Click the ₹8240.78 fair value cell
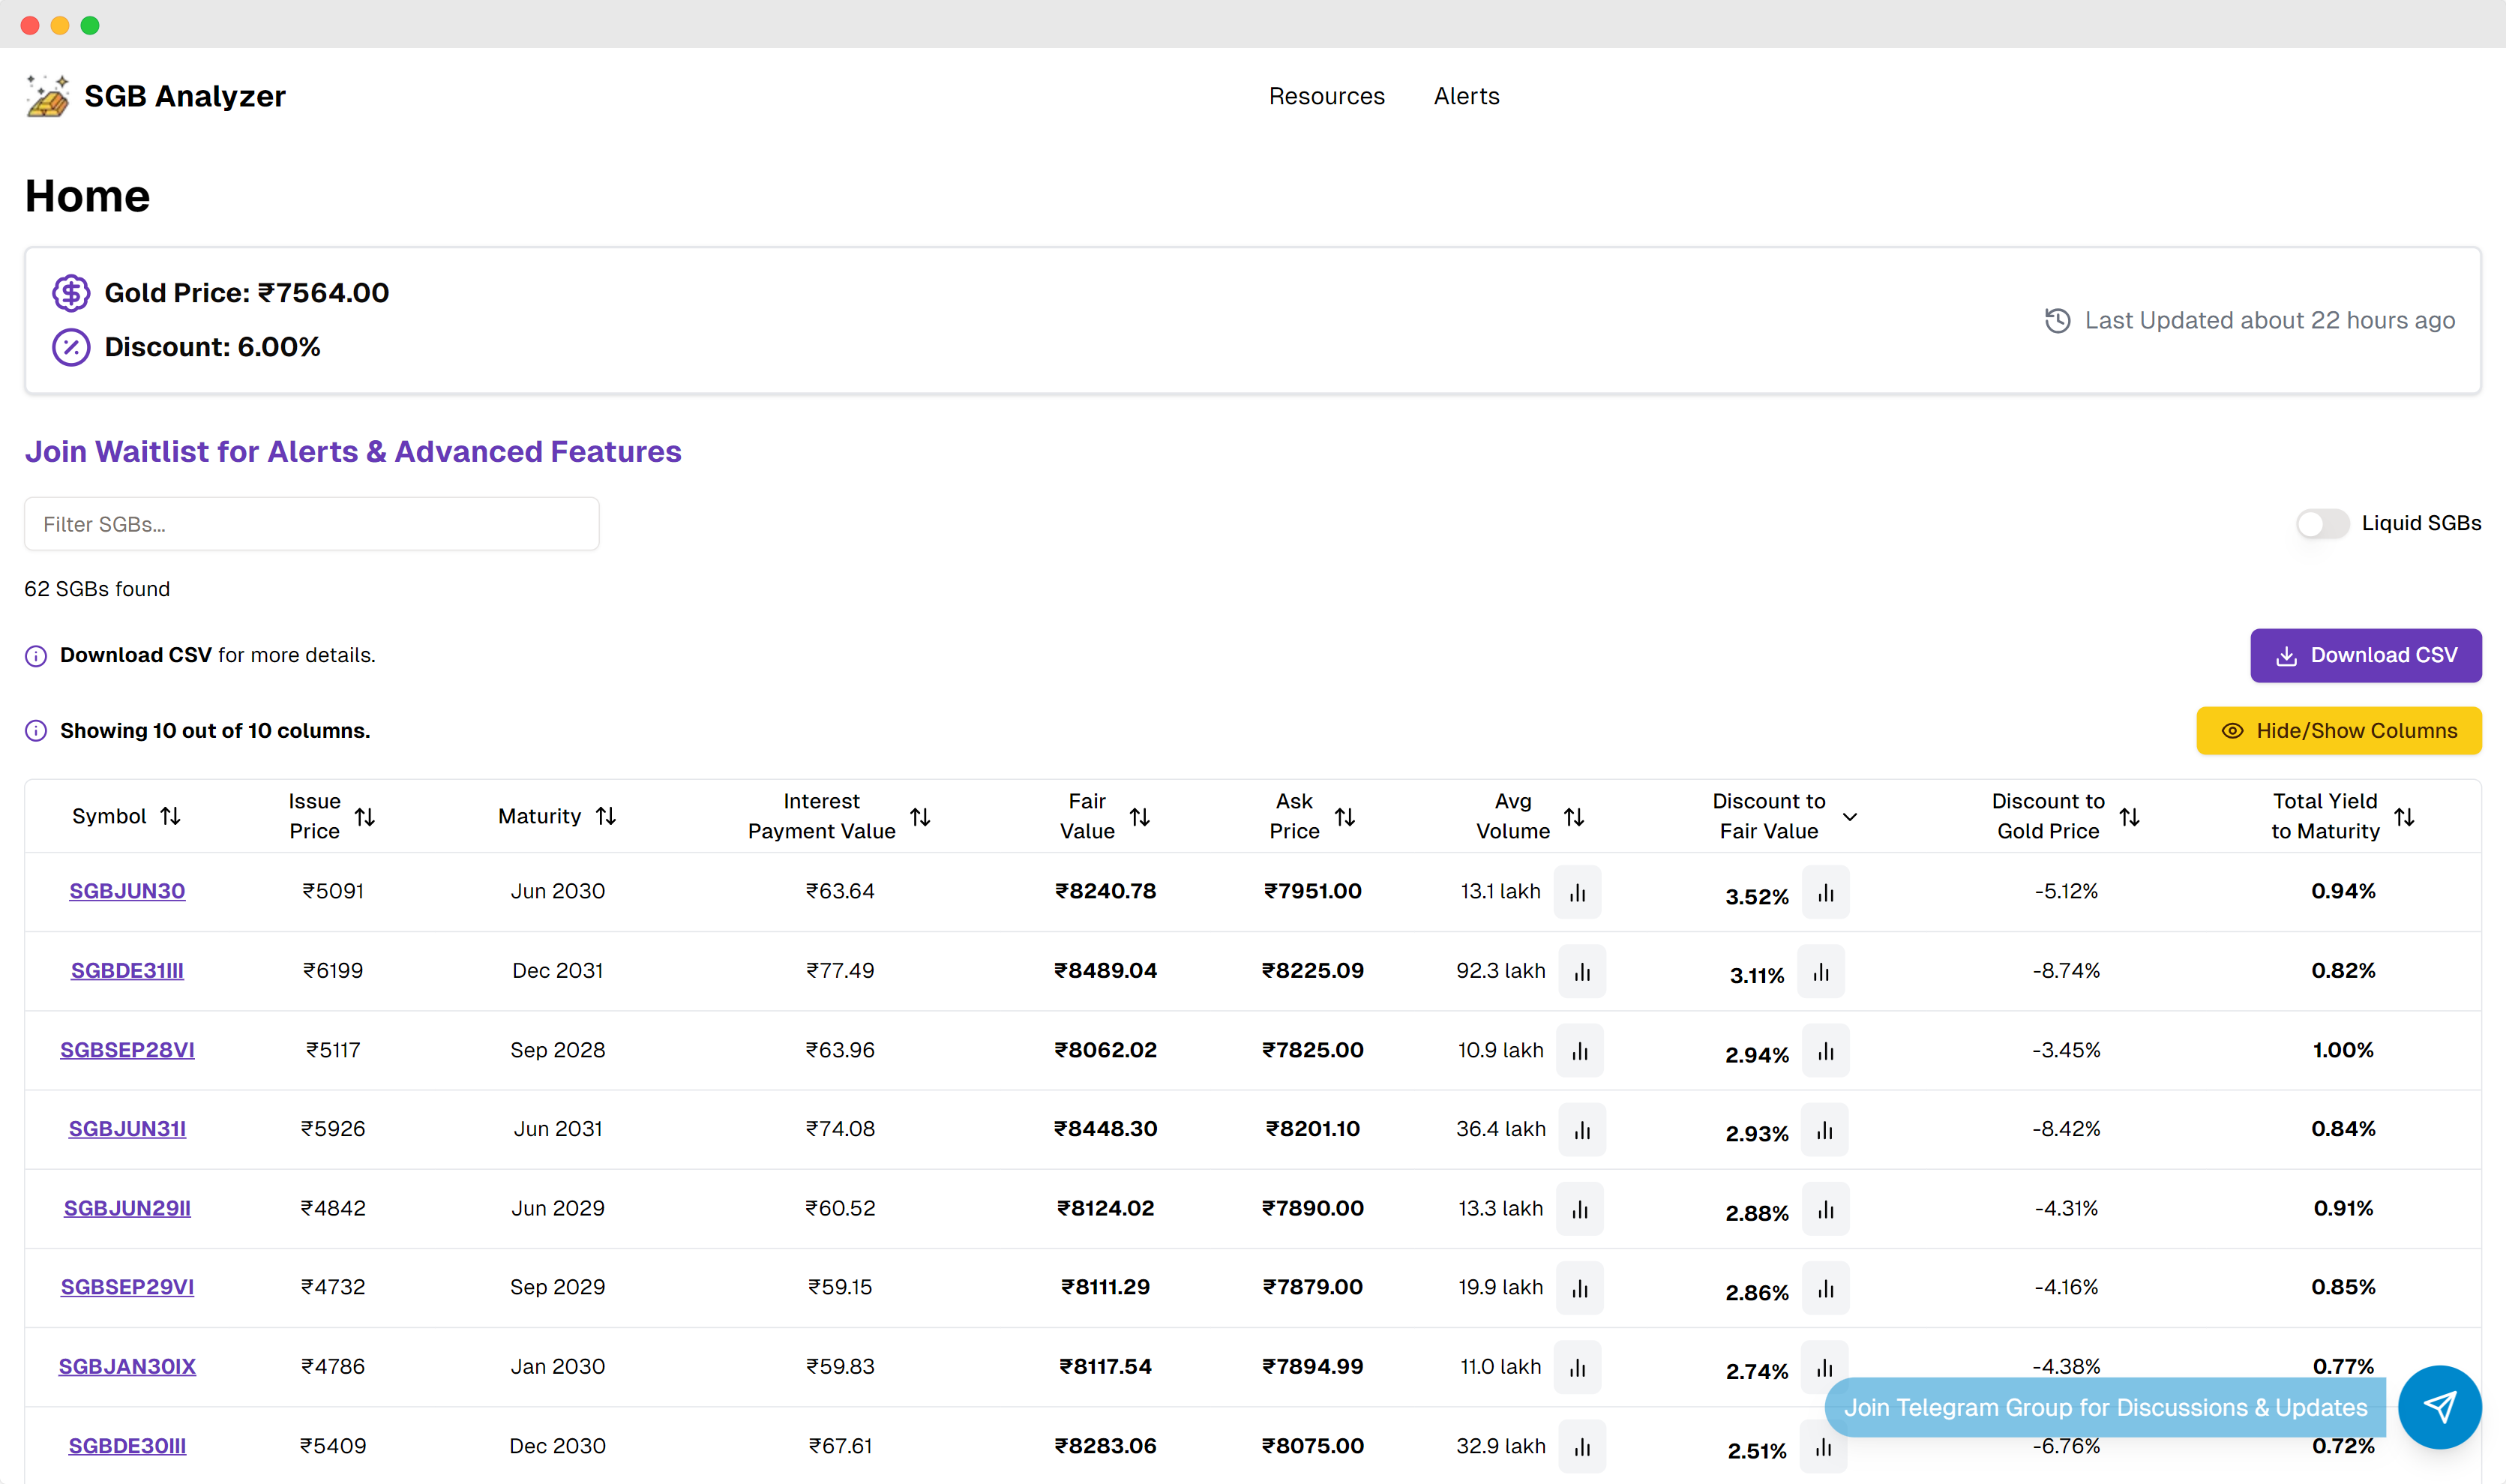Image resolution: width=2506 pixels, height=1484 pixels. [x=1105, y=891]
